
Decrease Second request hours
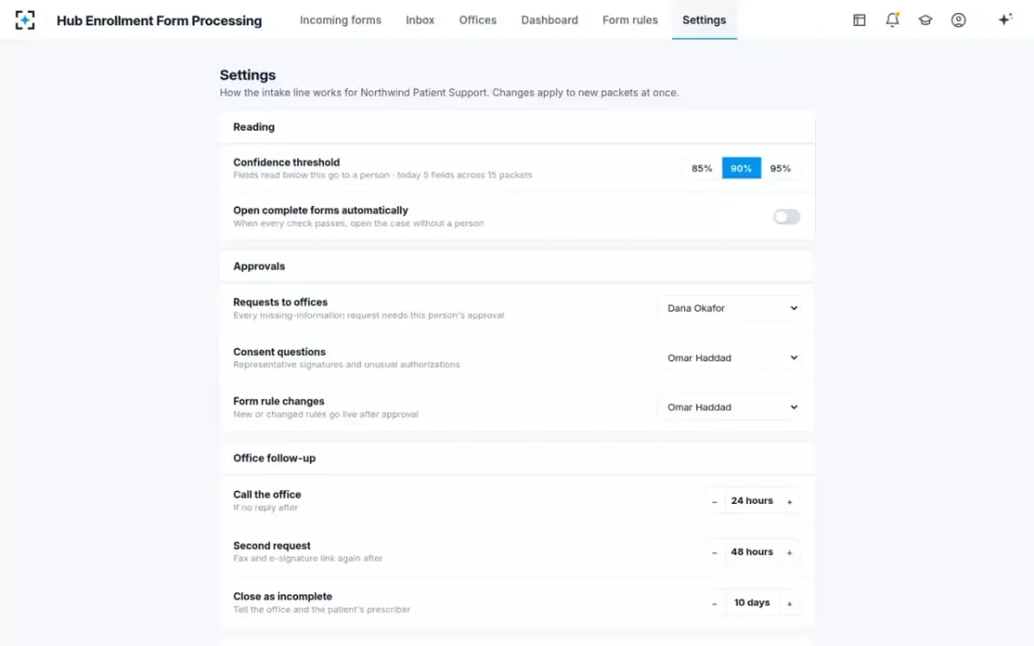point(714,552)
